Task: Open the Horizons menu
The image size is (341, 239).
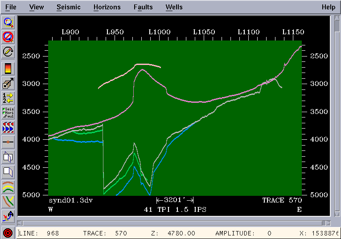Action: point(107,7)
